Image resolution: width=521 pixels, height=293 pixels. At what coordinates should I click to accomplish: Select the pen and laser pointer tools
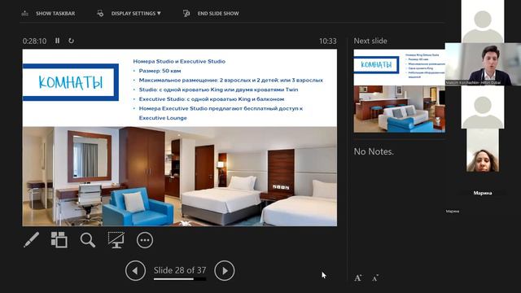(31, 240)
